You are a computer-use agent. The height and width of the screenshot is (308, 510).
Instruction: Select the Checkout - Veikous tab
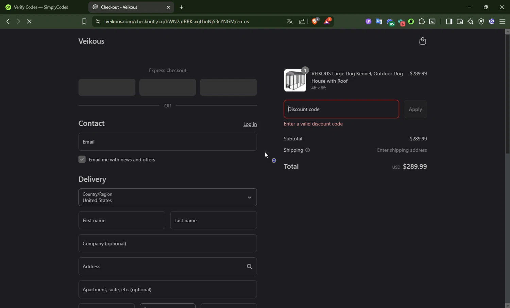[x=131, y=7]
